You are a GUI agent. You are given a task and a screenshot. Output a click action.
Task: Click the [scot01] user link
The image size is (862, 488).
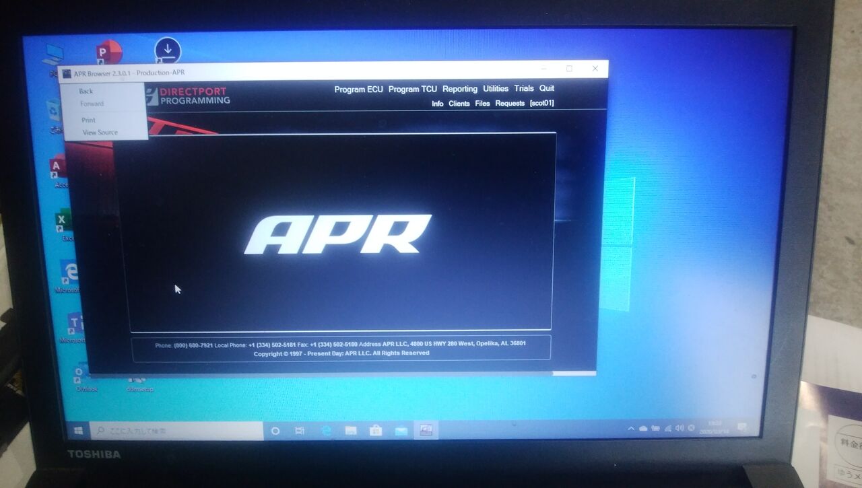coord(541,103)
